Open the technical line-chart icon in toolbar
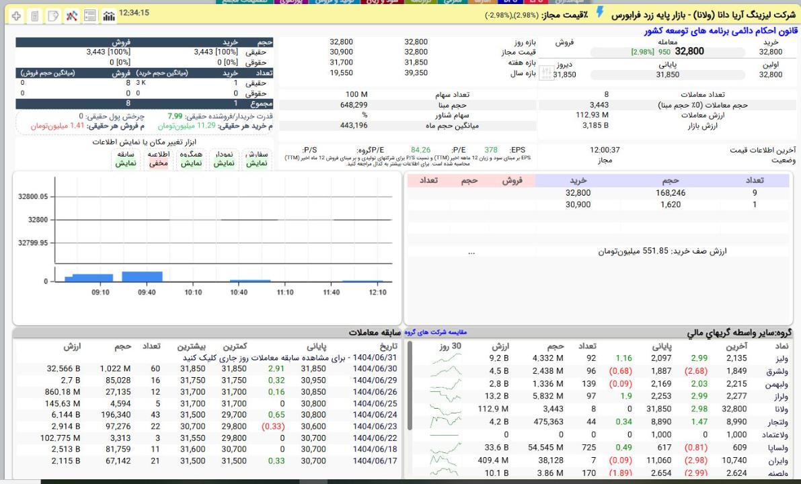 pyautogui.click(x=72, y=15)
